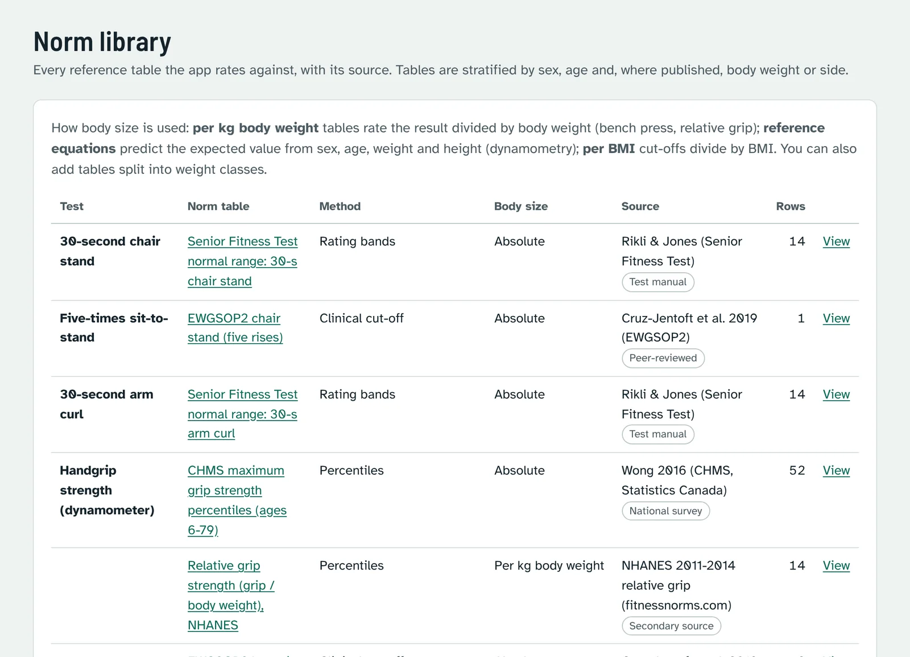
Task: Click View for NHANES relative grip row
Action: (836, 565)
